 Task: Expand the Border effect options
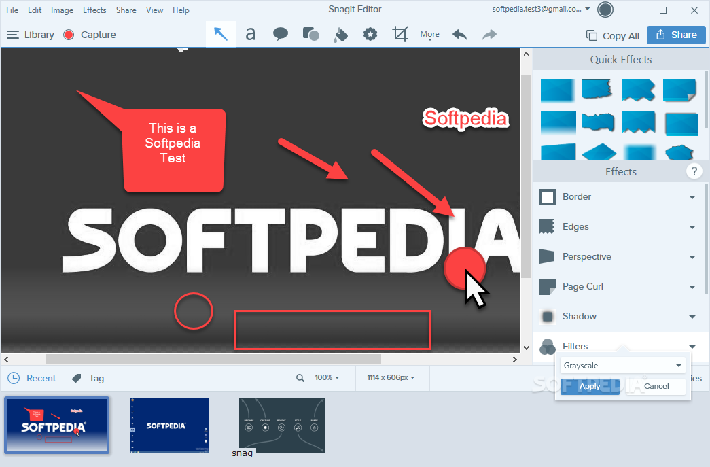point(692,197)
